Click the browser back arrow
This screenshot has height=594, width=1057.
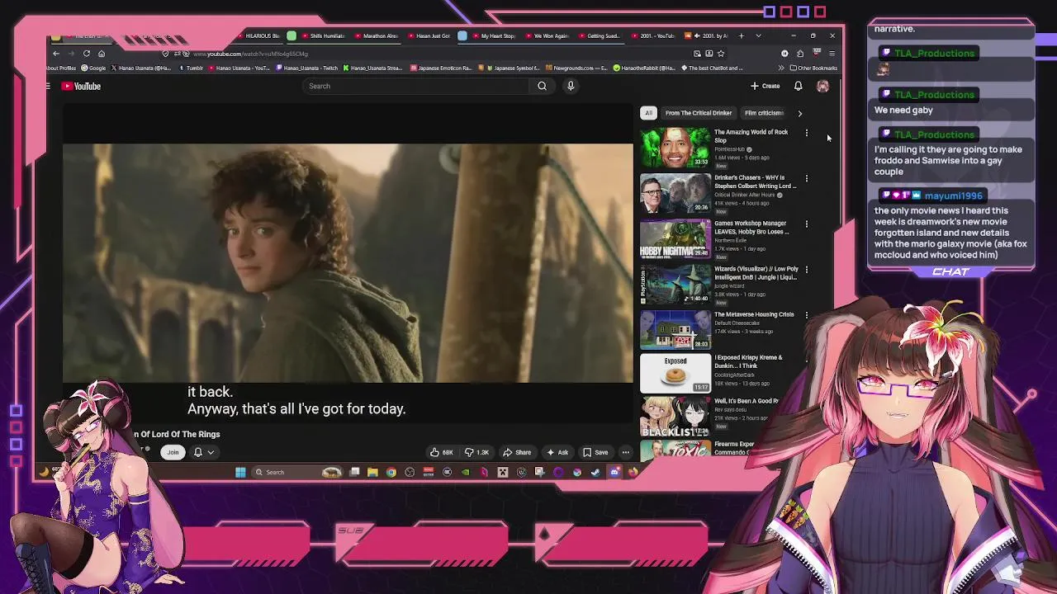pyautogui.click(x=56, y=54)
